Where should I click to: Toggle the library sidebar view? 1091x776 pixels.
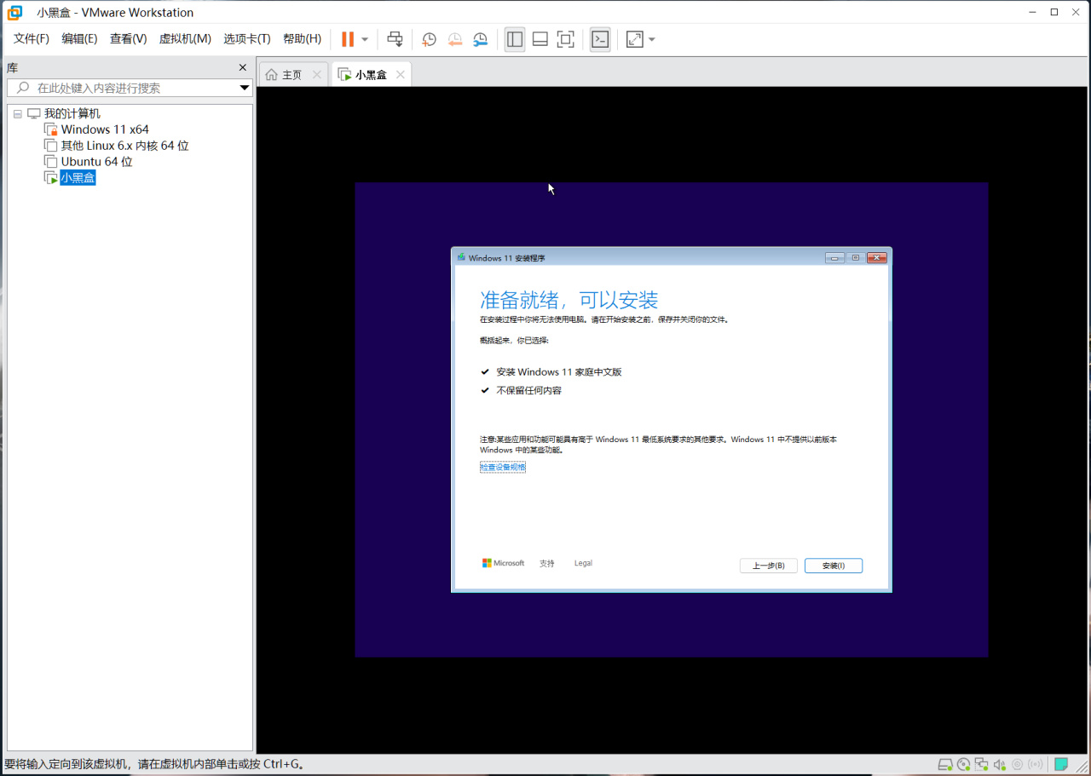point(515,39)
